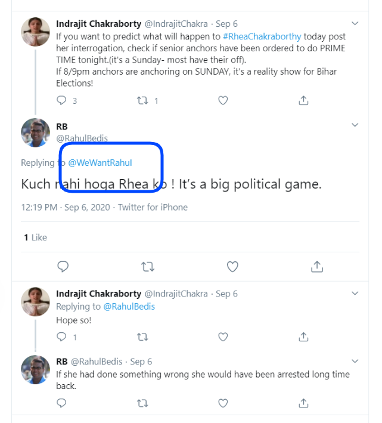Image resolution: width=382 pixels, height=423 pixels.
Task: Open @RahulBedis mention in 'Hope so!' reply
Action: tap(129, 306)
